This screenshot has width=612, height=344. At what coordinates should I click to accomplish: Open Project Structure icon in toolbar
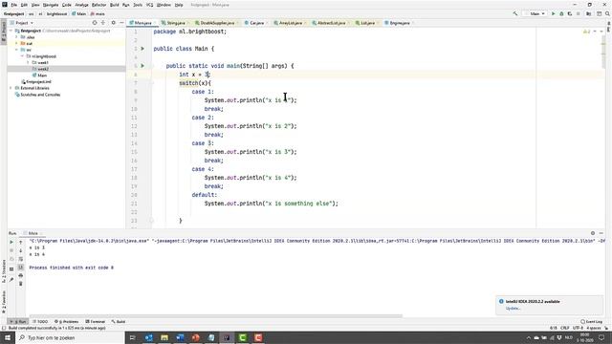point(589,13)
